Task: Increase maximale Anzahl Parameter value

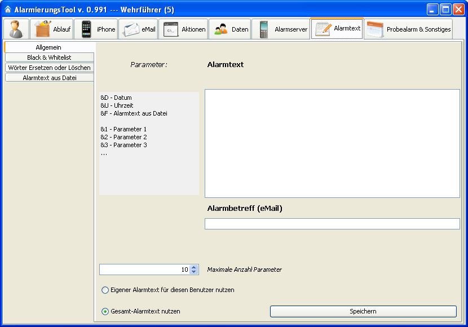Action: coord(194,267)
